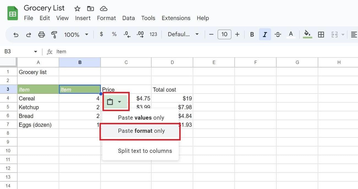Format as currency with dollar icon
This screenshot has width=358, height=189.
coord(101,34)
